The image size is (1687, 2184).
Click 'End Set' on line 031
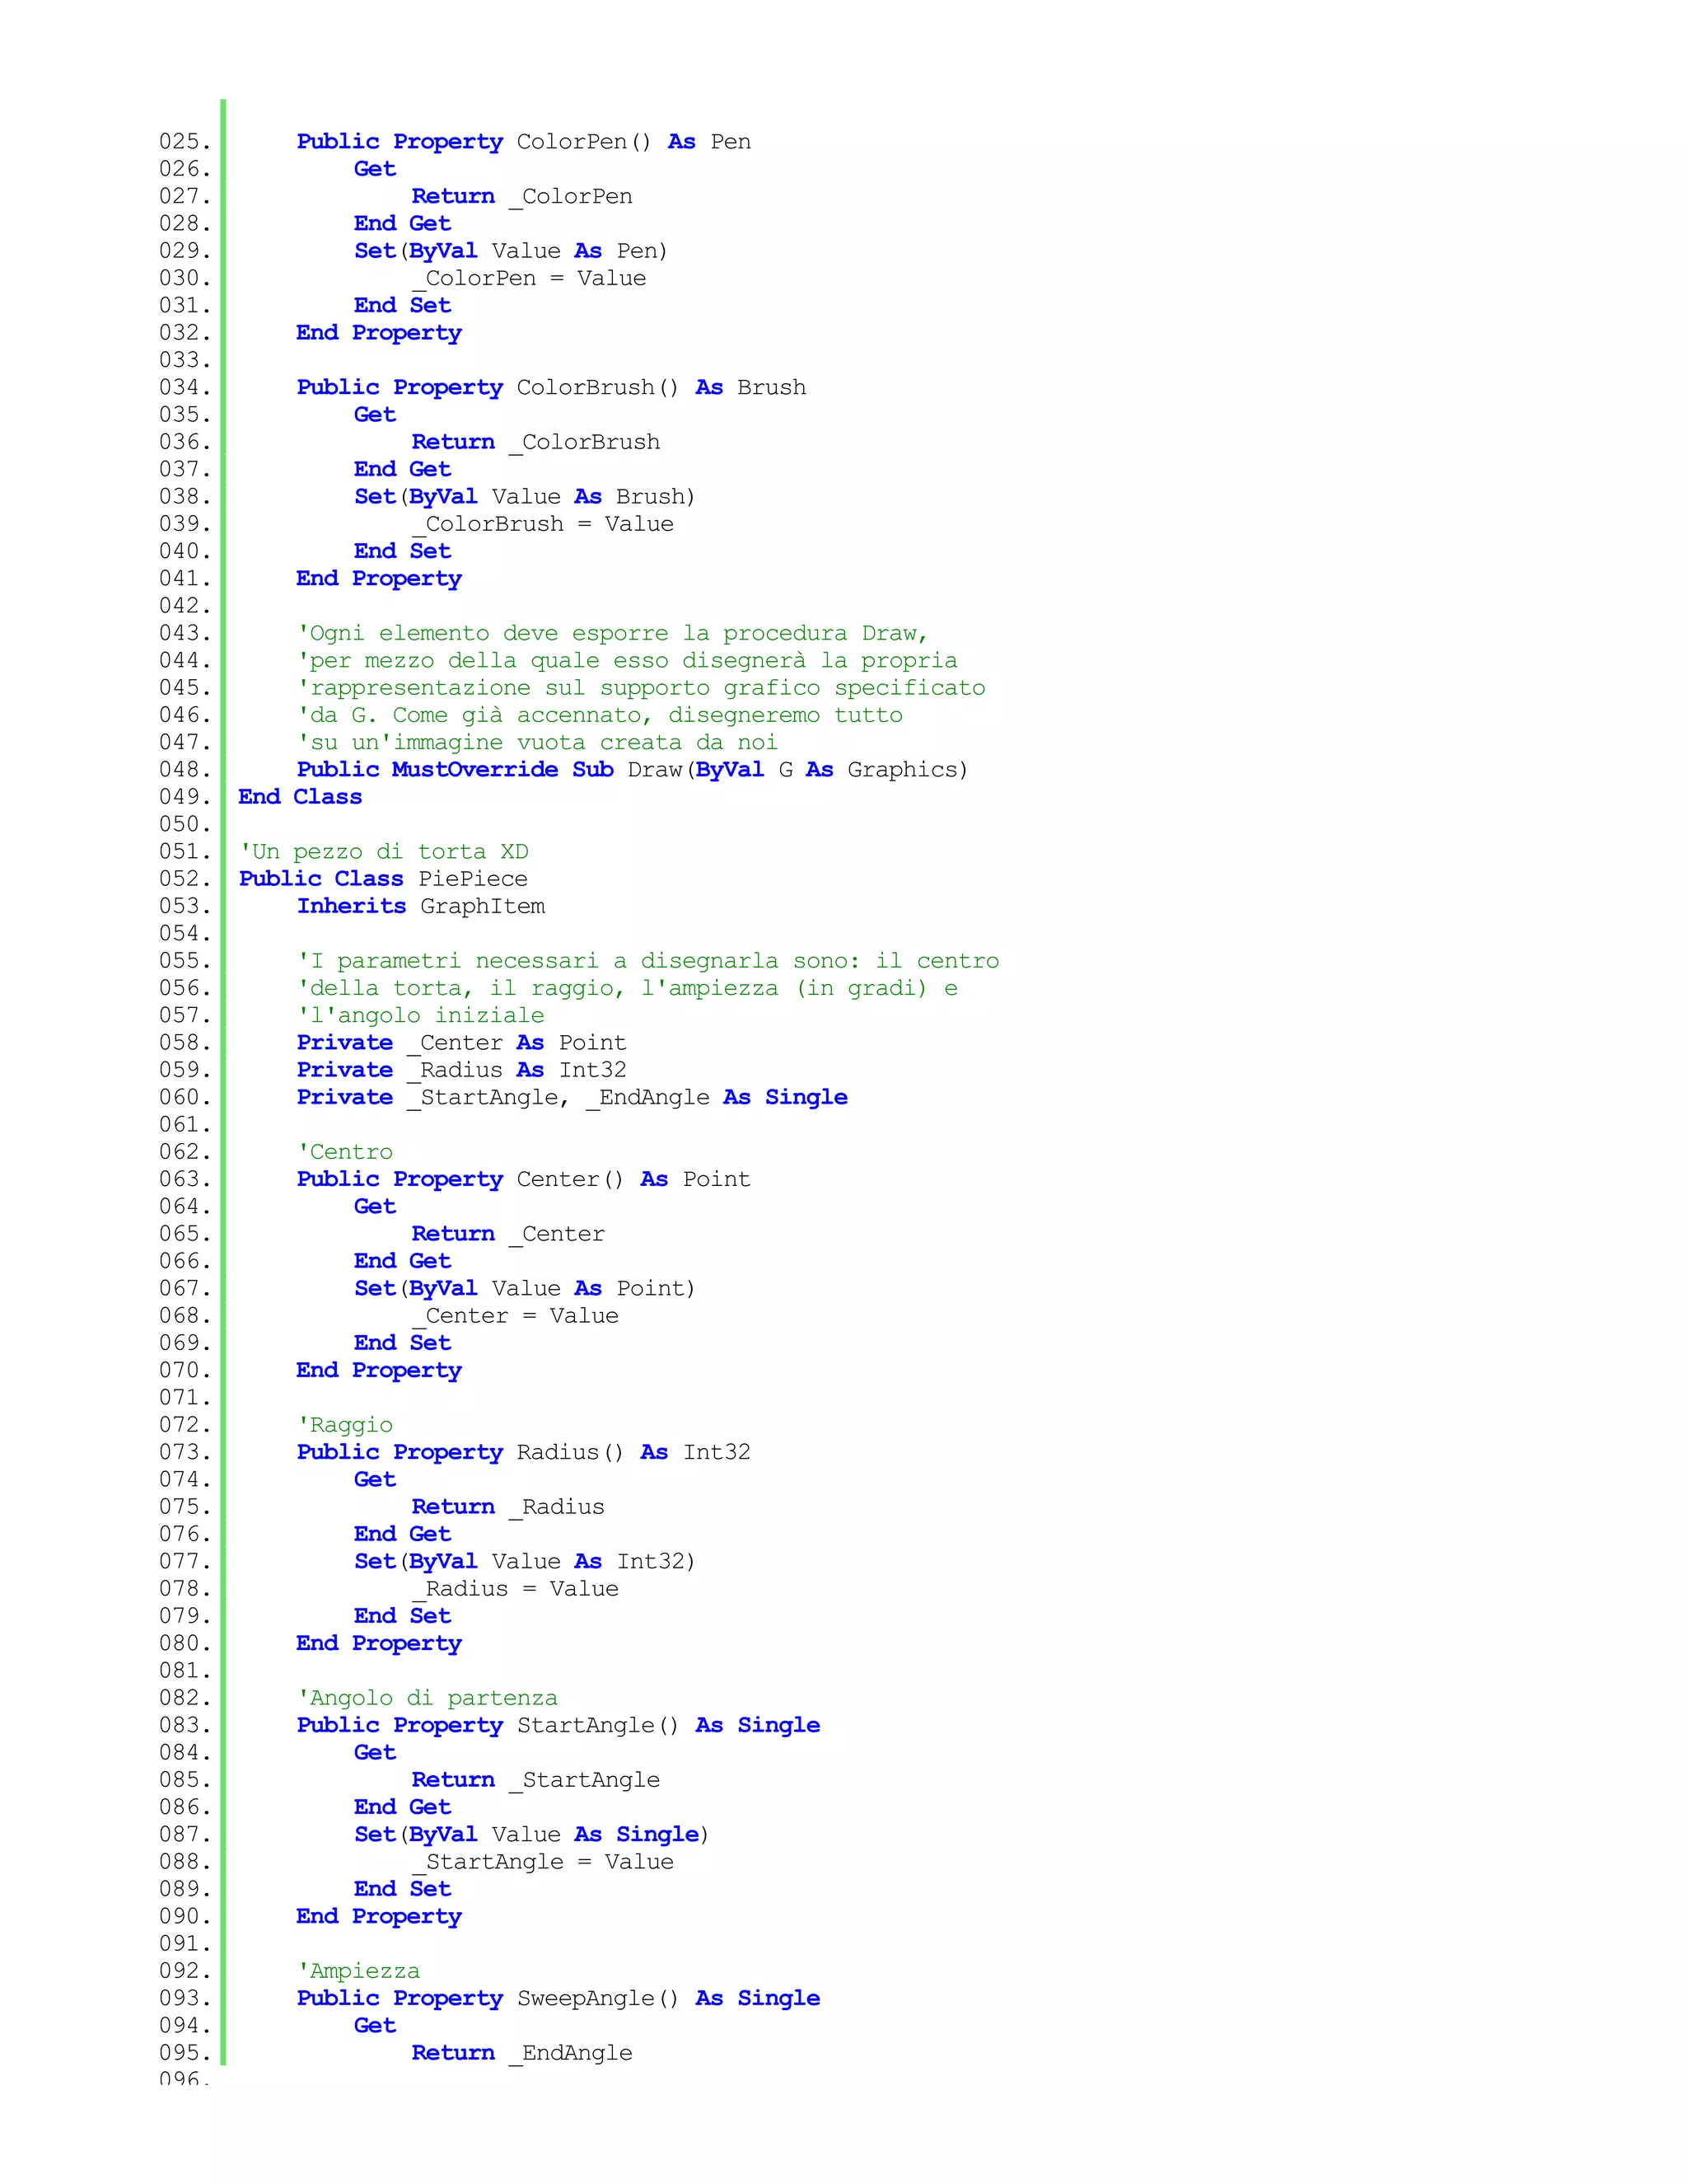(403, 306)
